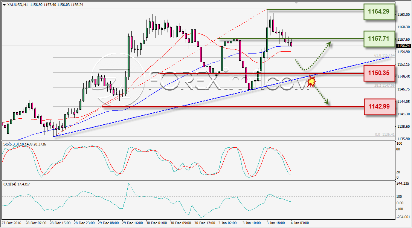Click the 28 Dec 07:00 time label
The image size is (412, 228).
pyautogui.click(x=36, y=223)
